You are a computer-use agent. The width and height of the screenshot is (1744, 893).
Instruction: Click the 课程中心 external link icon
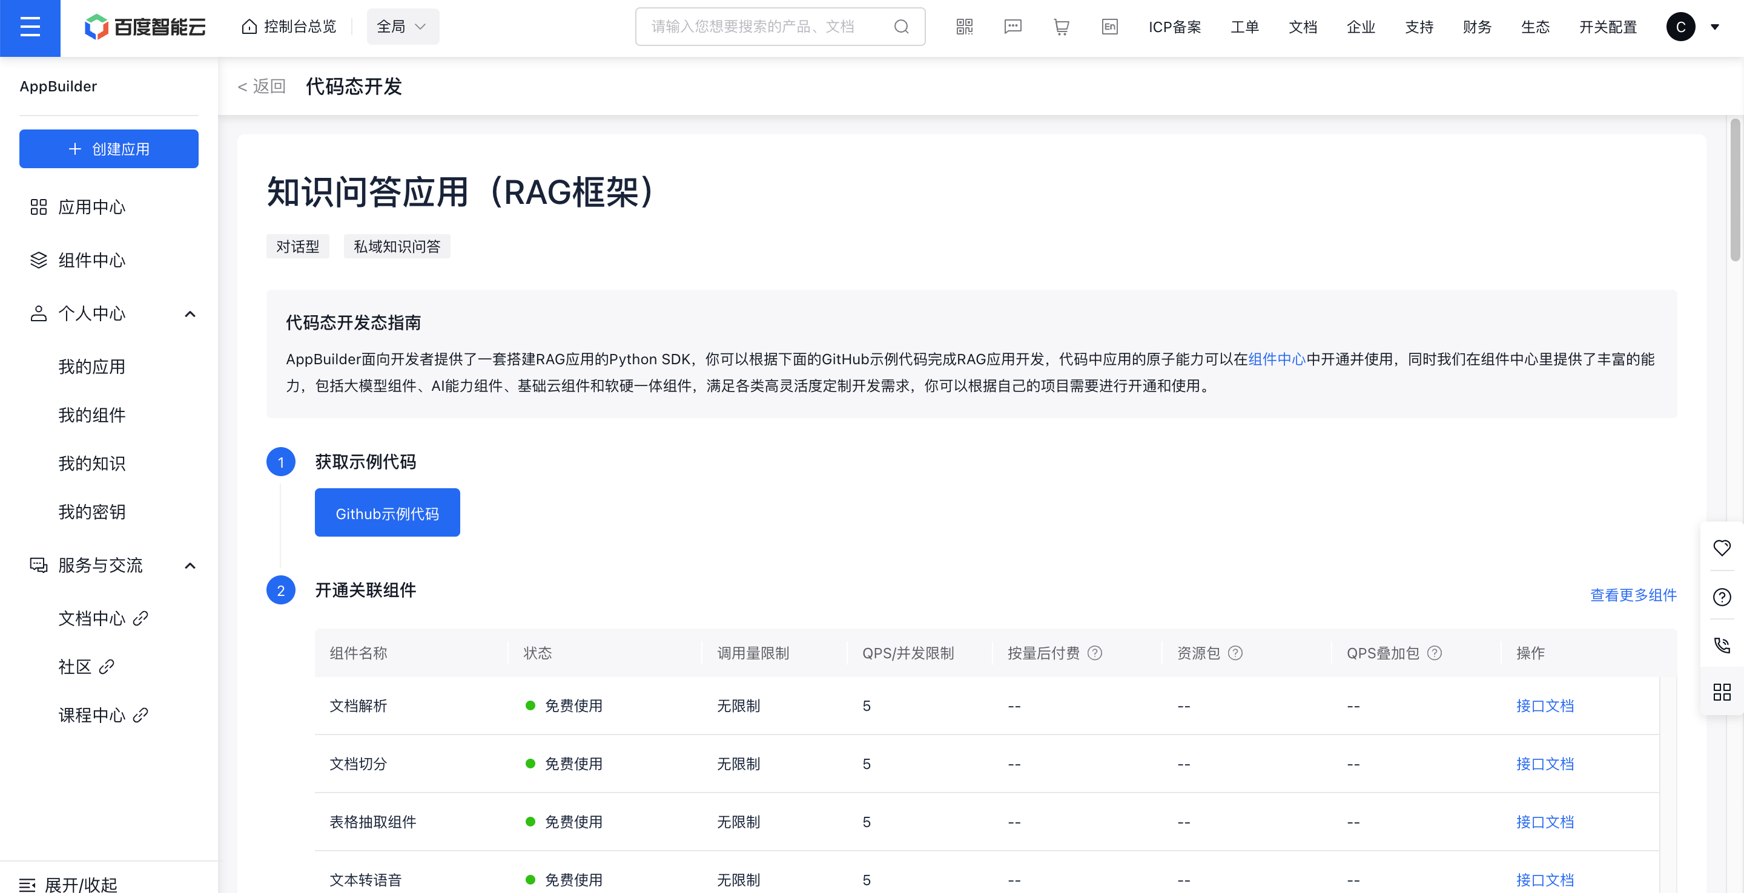141,715
